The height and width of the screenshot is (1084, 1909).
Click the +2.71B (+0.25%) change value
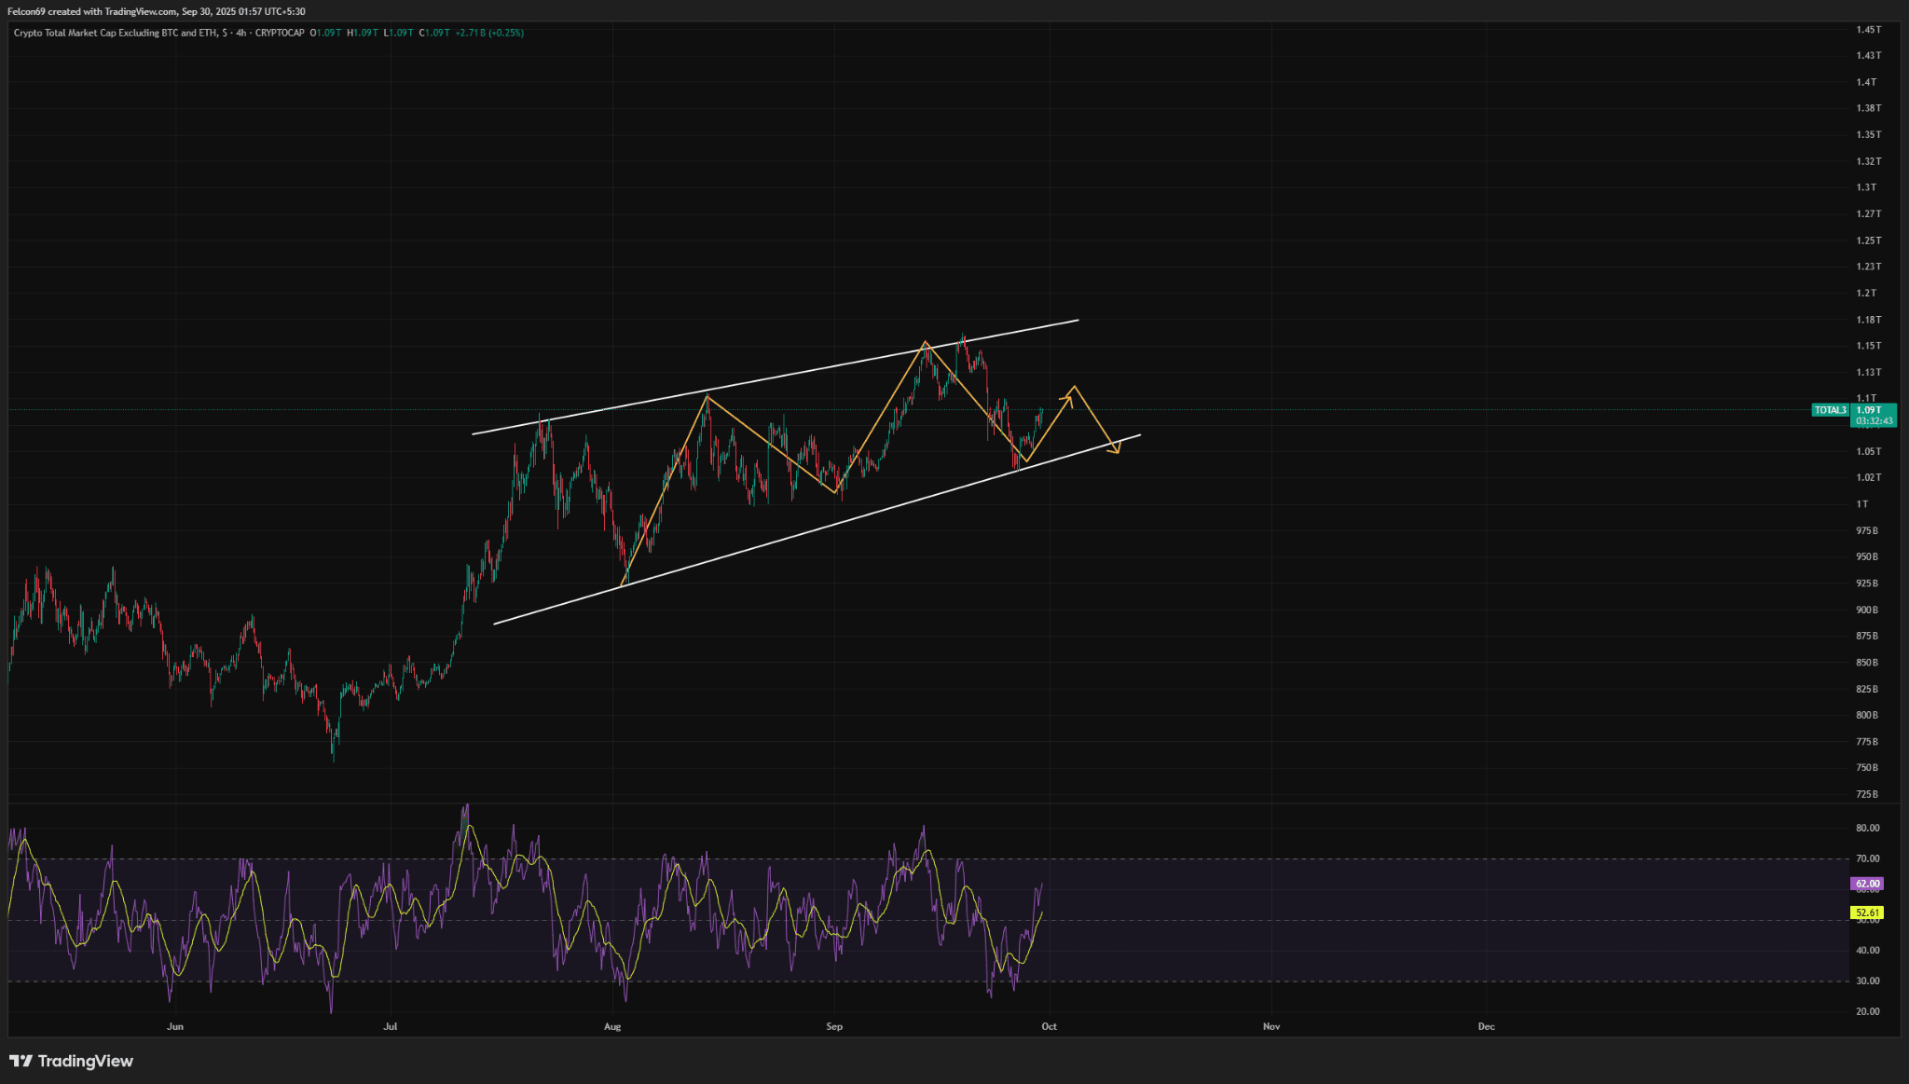coord(489,33)
